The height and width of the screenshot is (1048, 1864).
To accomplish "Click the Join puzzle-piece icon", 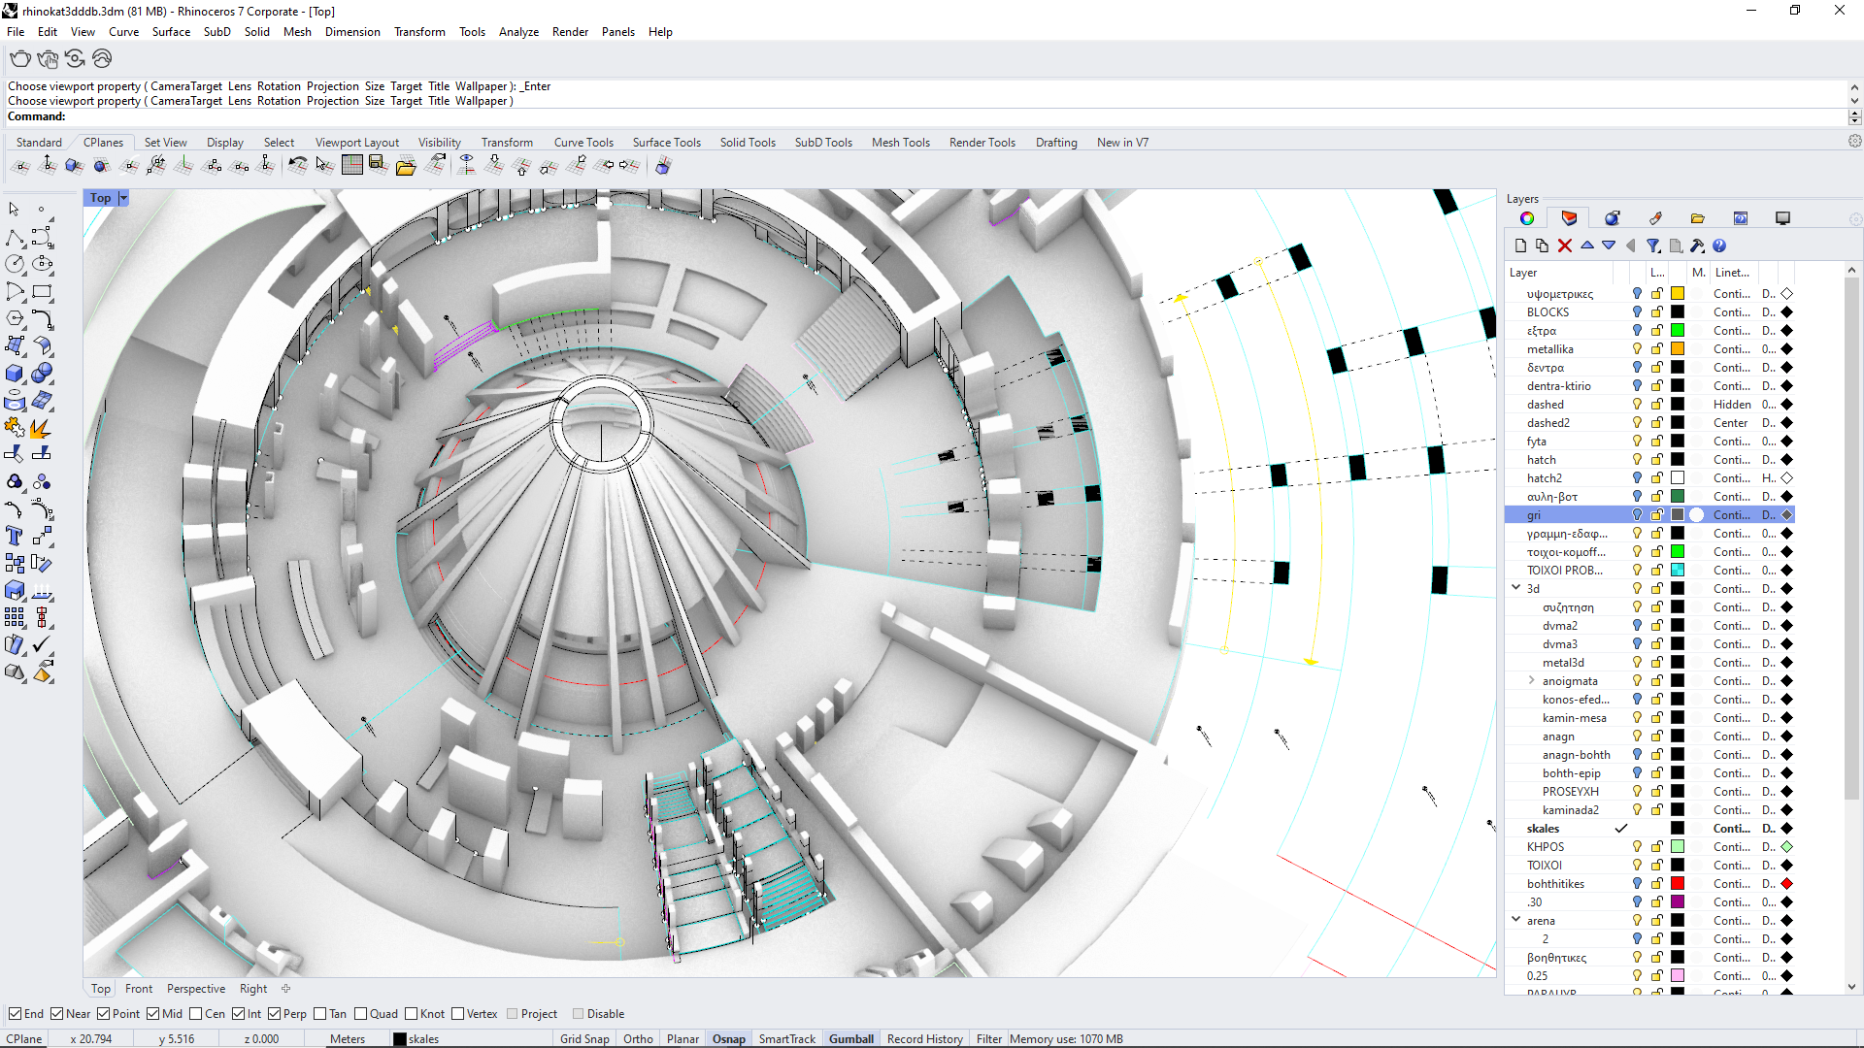I will click(15, 428).
